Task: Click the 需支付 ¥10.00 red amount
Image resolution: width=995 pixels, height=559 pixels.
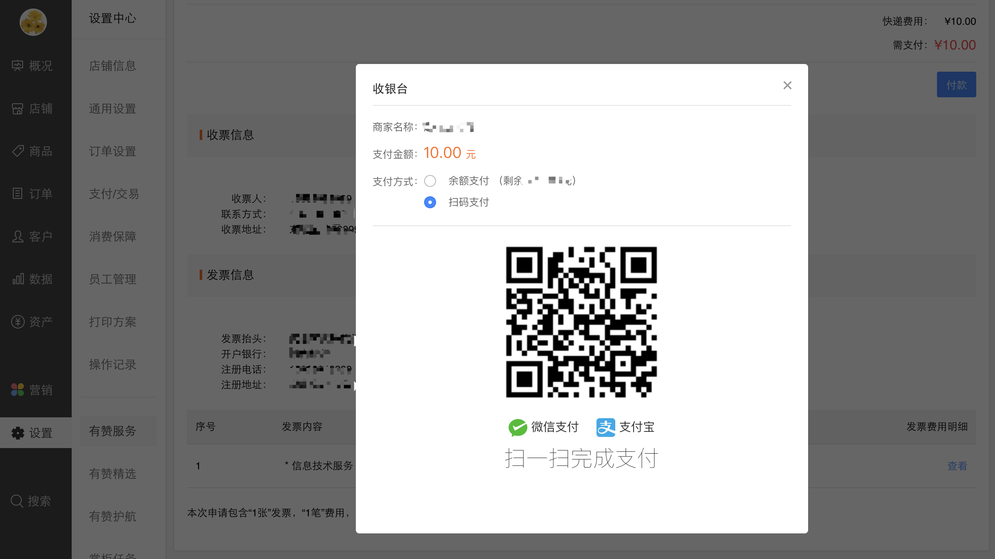Action: point(955,45)
